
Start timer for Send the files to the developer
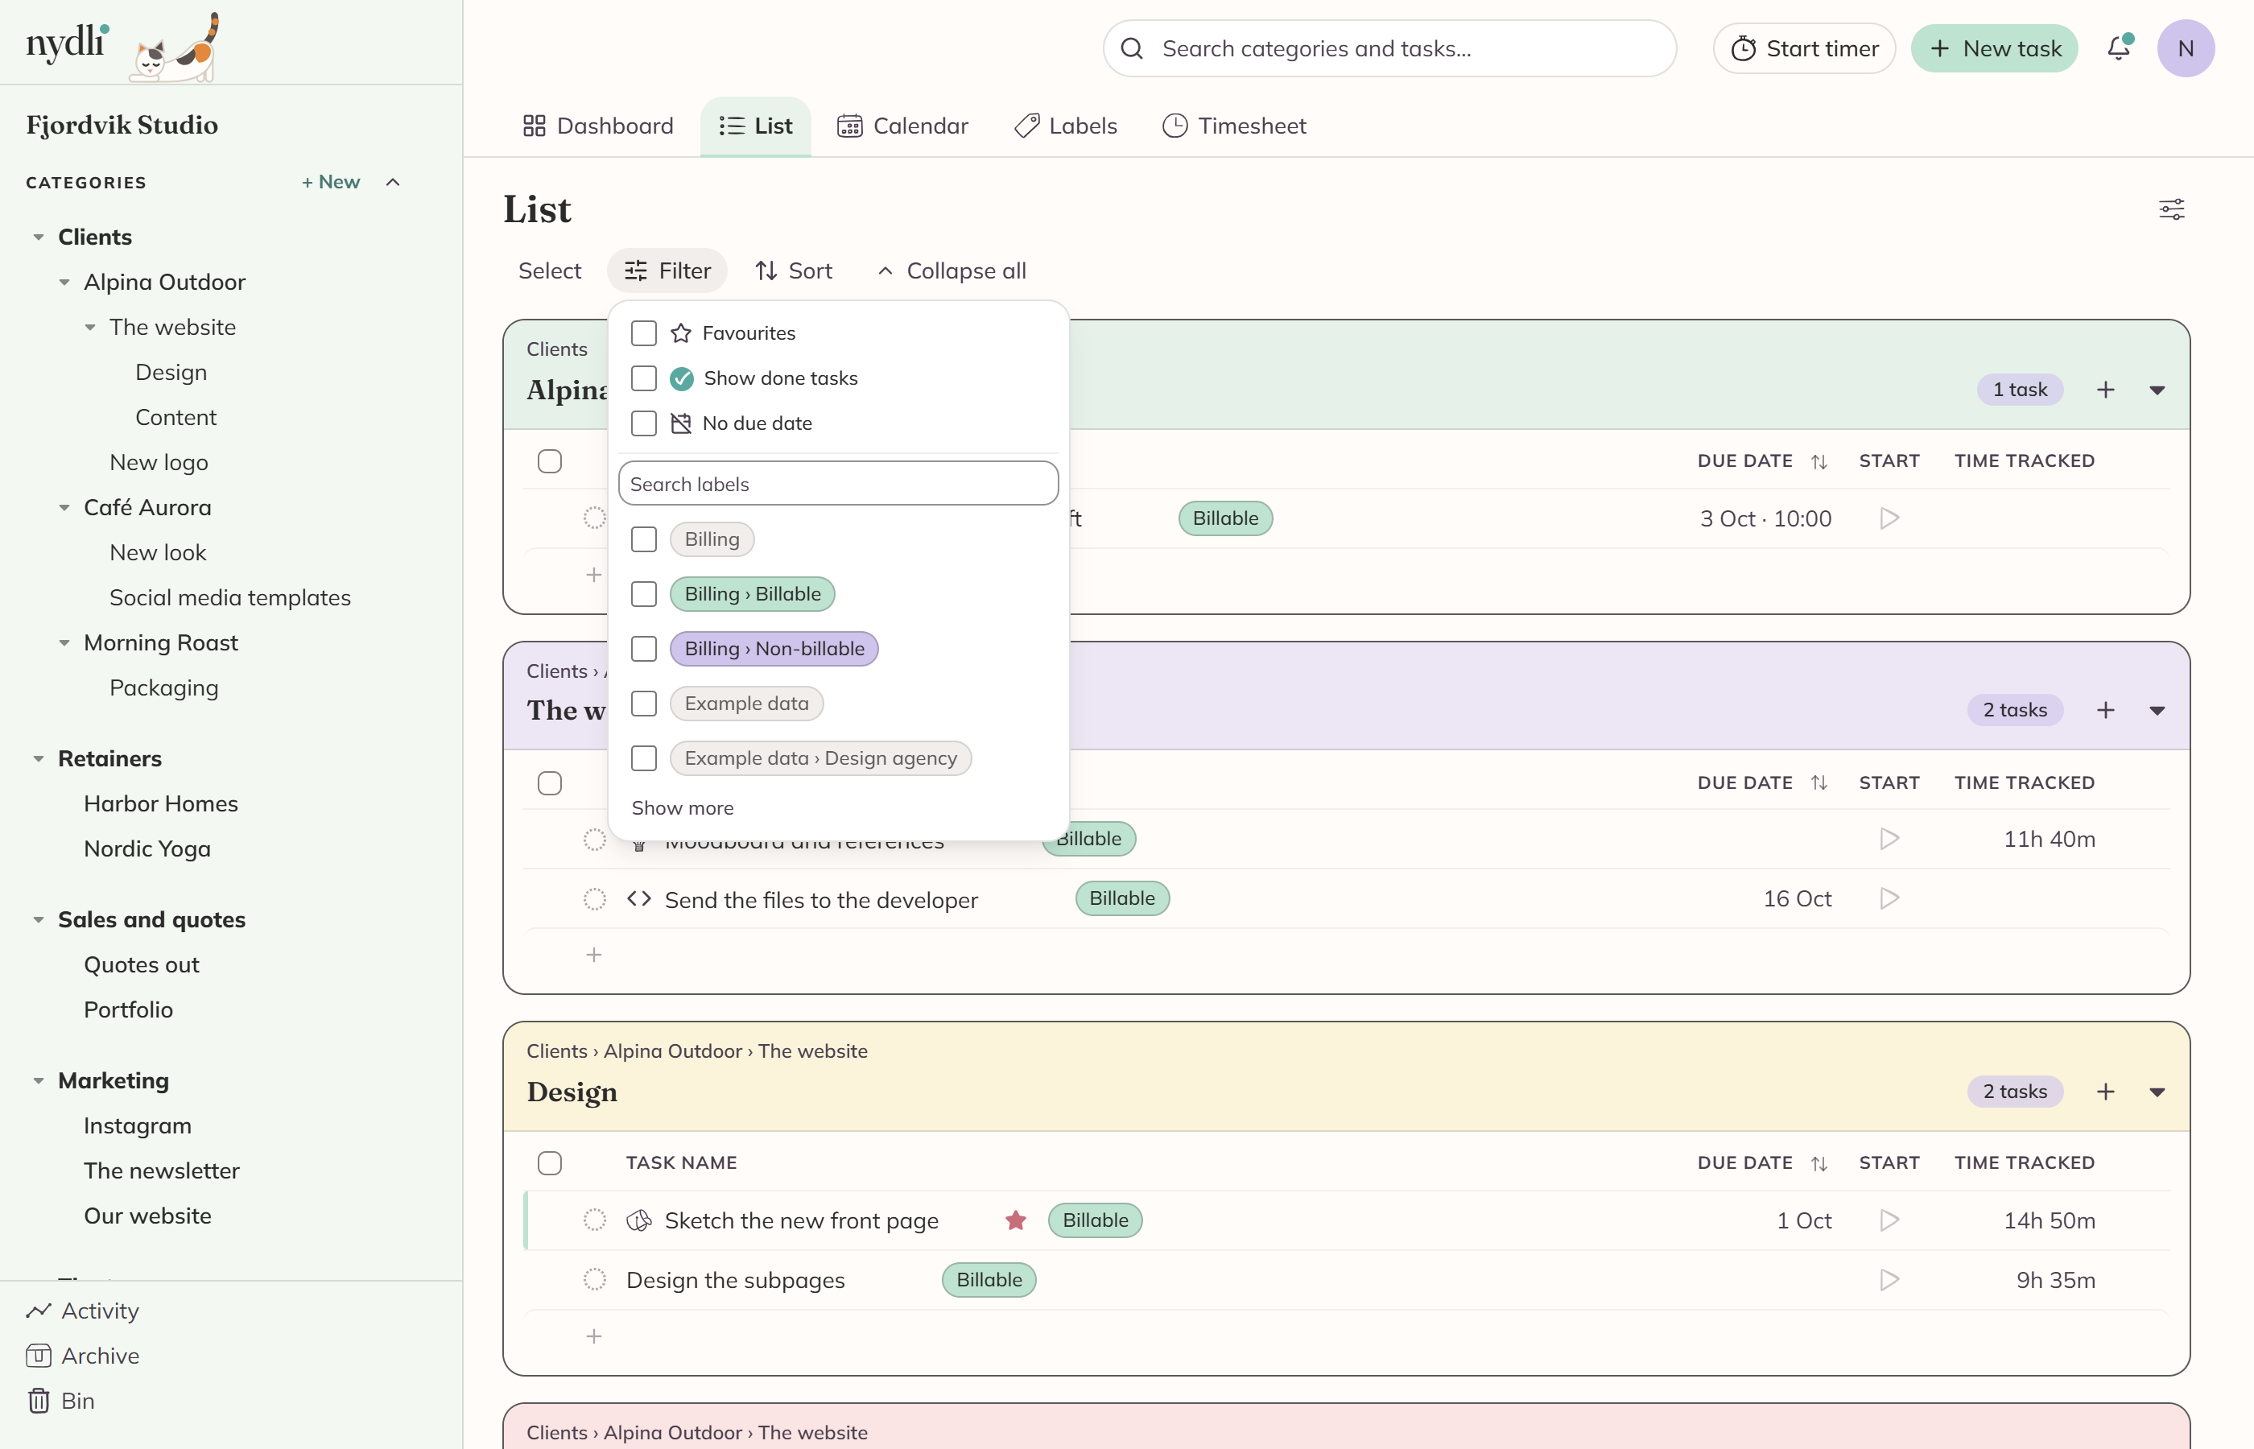1889,898
